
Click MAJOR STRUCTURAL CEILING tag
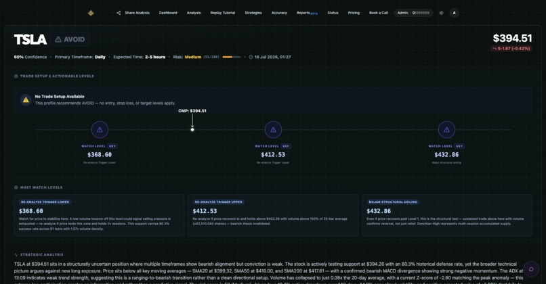[x=393, y=202]
